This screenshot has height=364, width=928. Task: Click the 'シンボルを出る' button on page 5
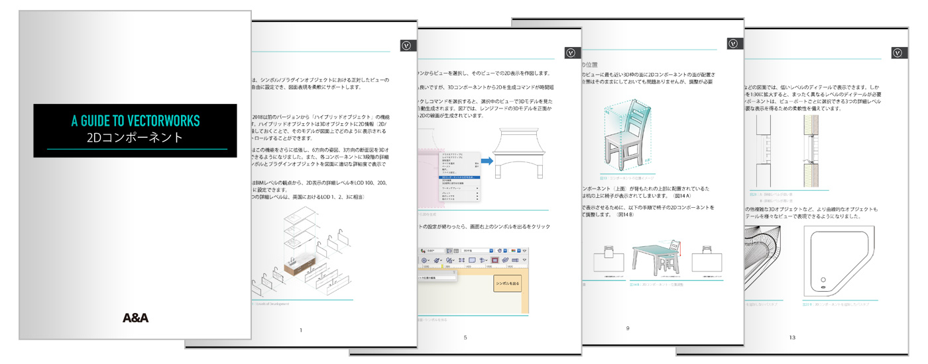[507, 282]
